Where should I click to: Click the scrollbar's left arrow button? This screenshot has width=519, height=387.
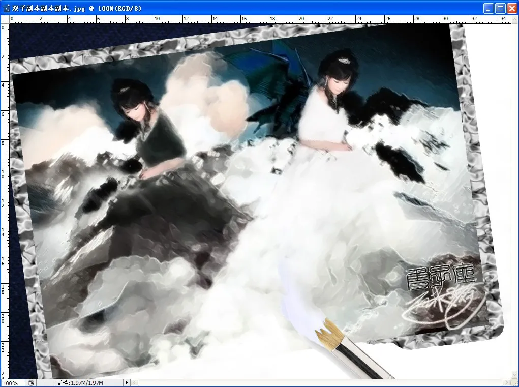click(x=135, y=383)
